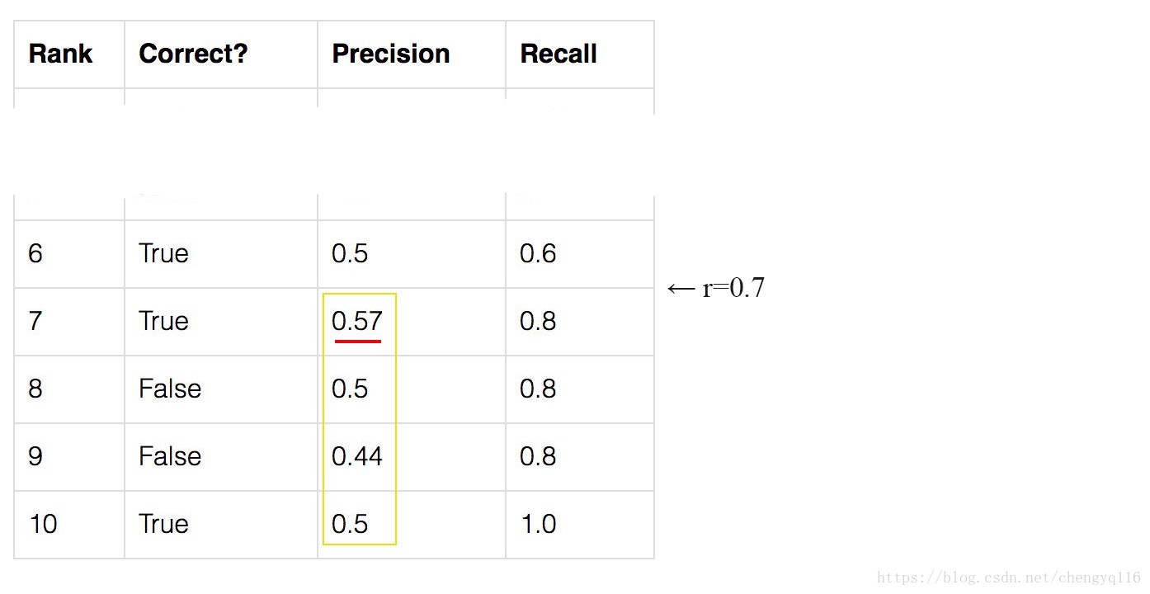Image resolution: width=1150 pixels, height=594 pixels.
Task: Click True in rank 6 row
Action: tap(163, 253)
